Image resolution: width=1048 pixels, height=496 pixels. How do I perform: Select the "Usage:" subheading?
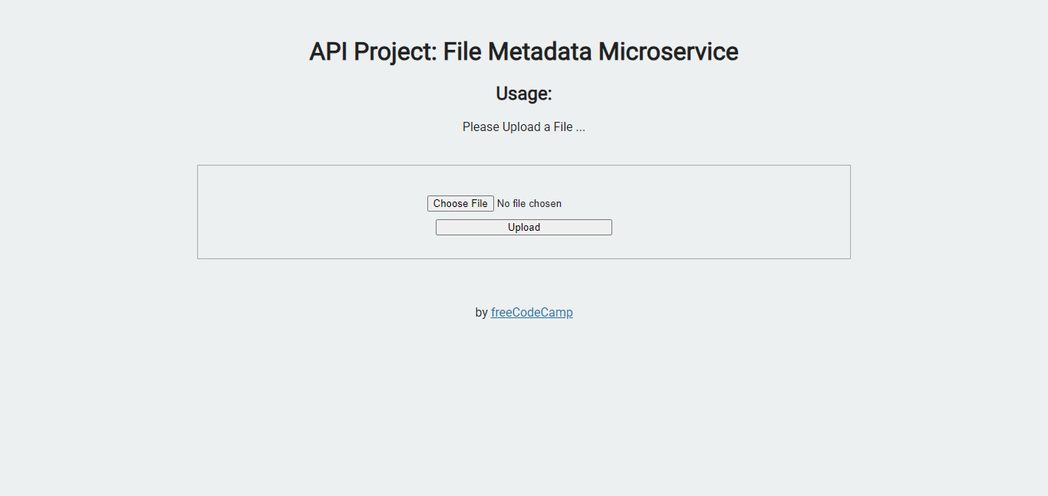click(524, 94)
